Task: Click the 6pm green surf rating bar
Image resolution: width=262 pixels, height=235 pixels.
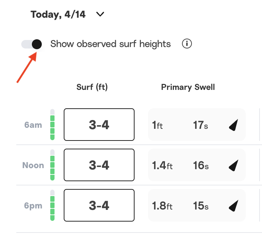Action: pos(52,206)
